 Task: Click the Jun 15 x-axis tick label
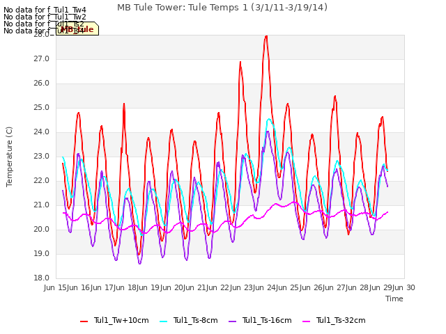click(x=56, y=287)
